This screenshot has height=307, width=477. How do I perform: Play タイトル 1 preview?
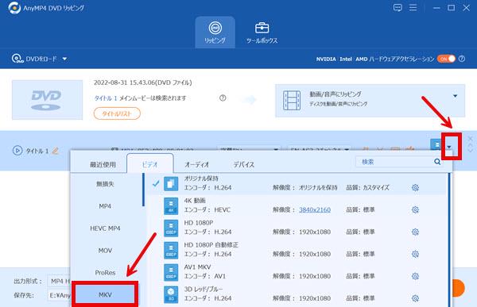[x=17, y=150]
